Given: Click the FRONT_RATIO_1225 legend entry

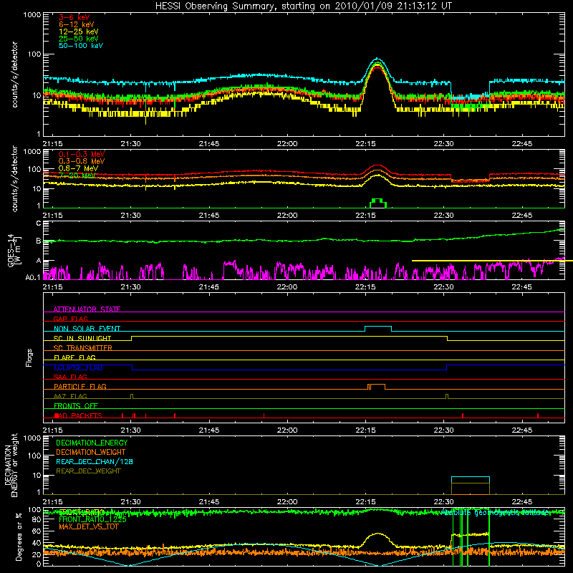Looking at the screenshot, I should click(92, 519).
